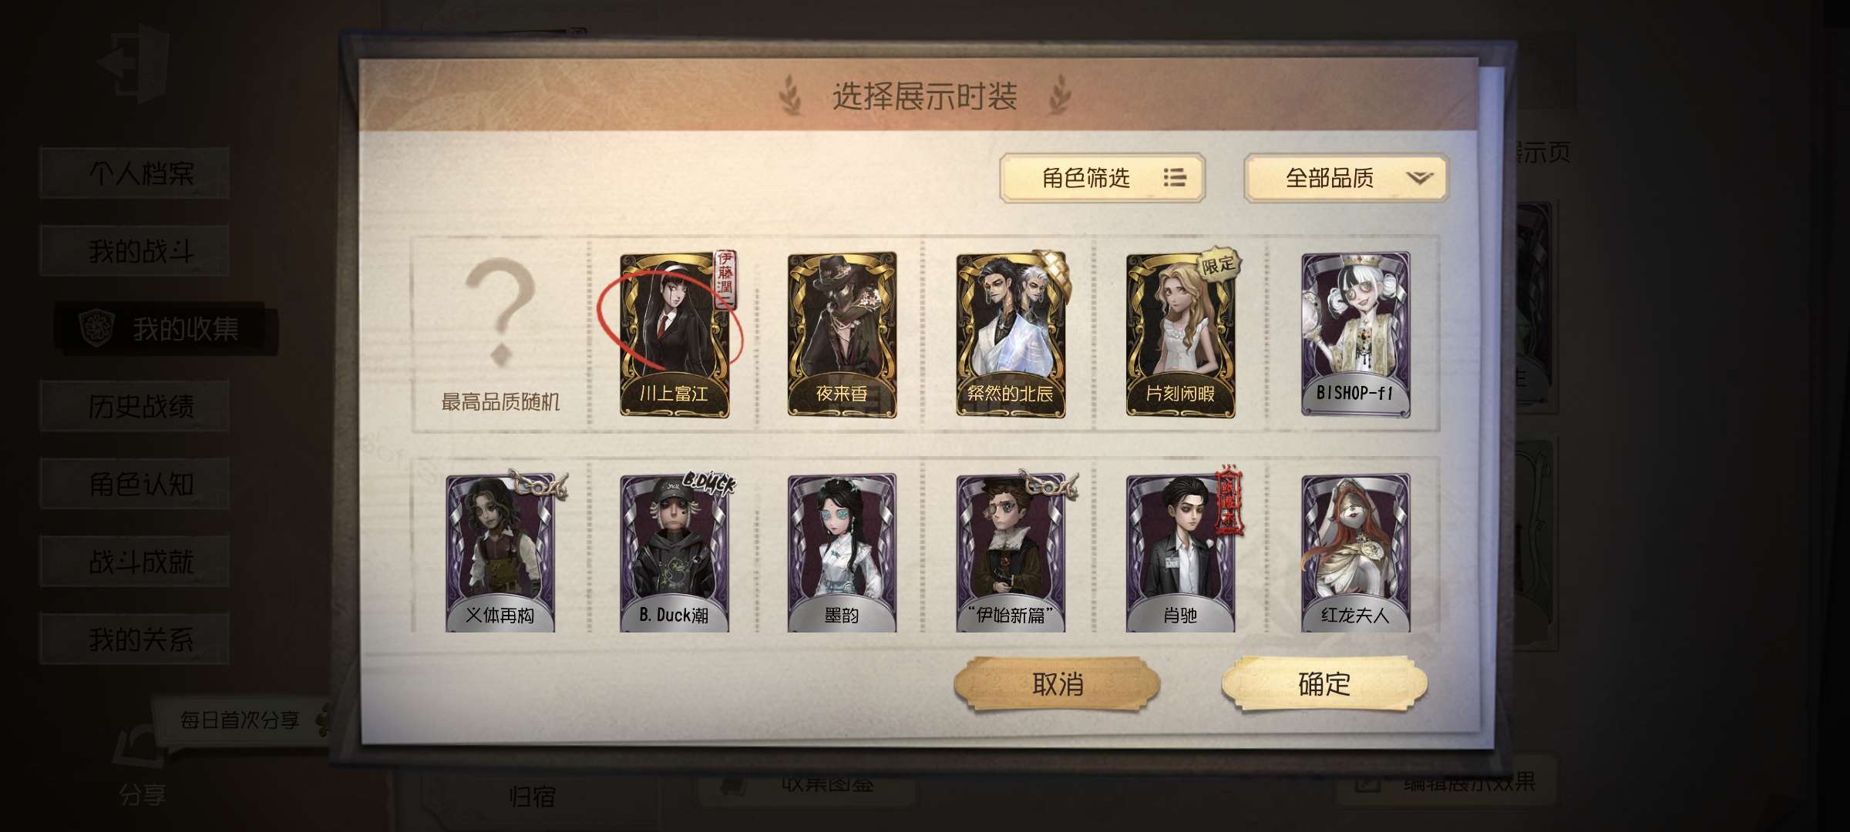Select the 川上富江 costume card
1850x832 pixels.
point(674,334)
